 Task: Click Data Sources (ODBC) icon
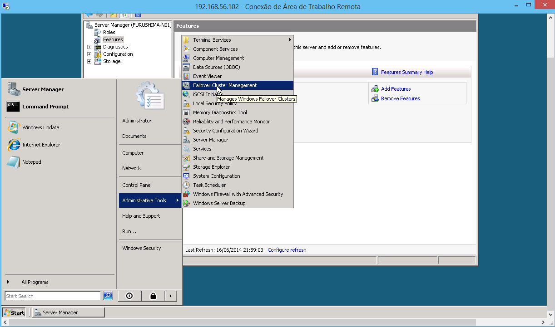(186, 67)
